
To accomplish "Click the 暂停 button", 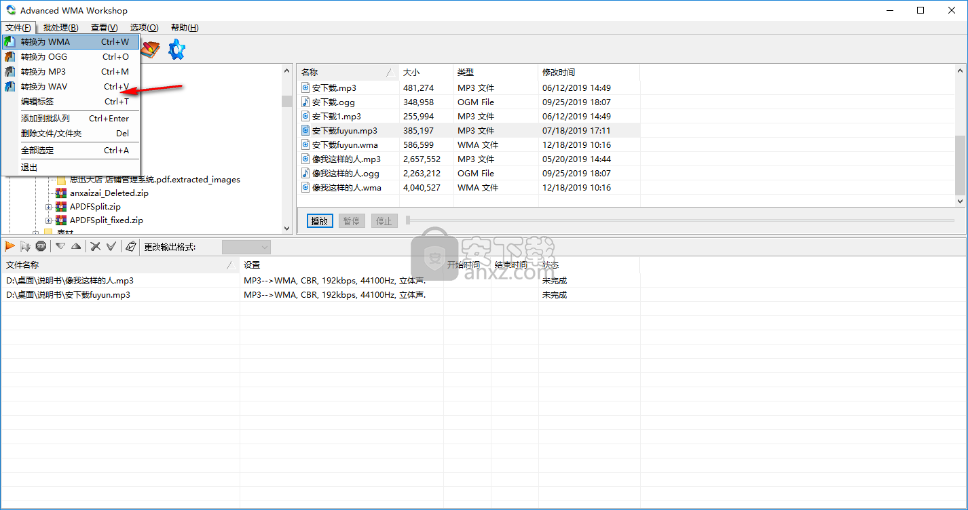I will 352,221.
